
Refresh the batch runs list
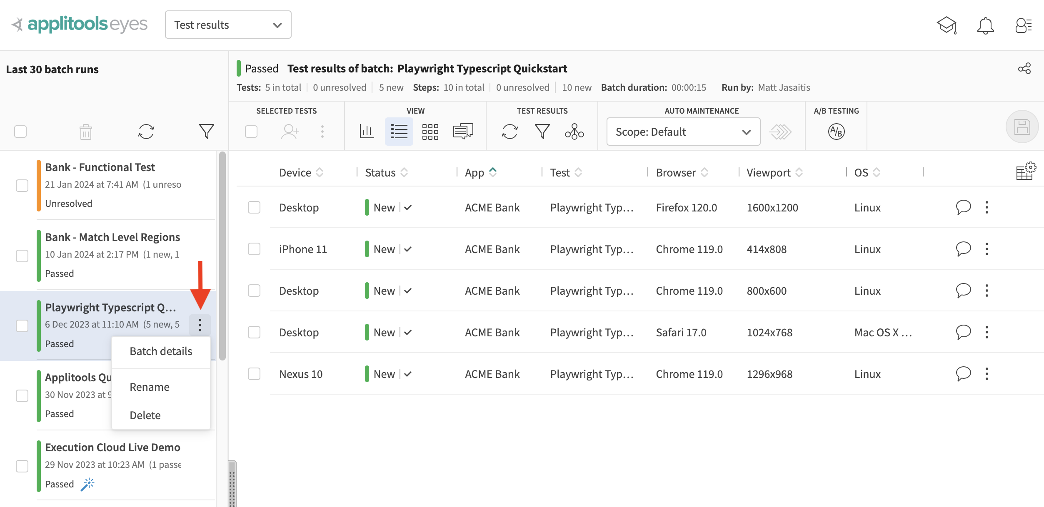click(146, 132)
